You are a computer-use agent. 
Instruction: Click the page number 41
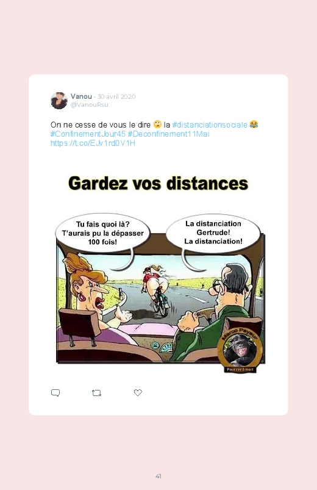point(158,476)
